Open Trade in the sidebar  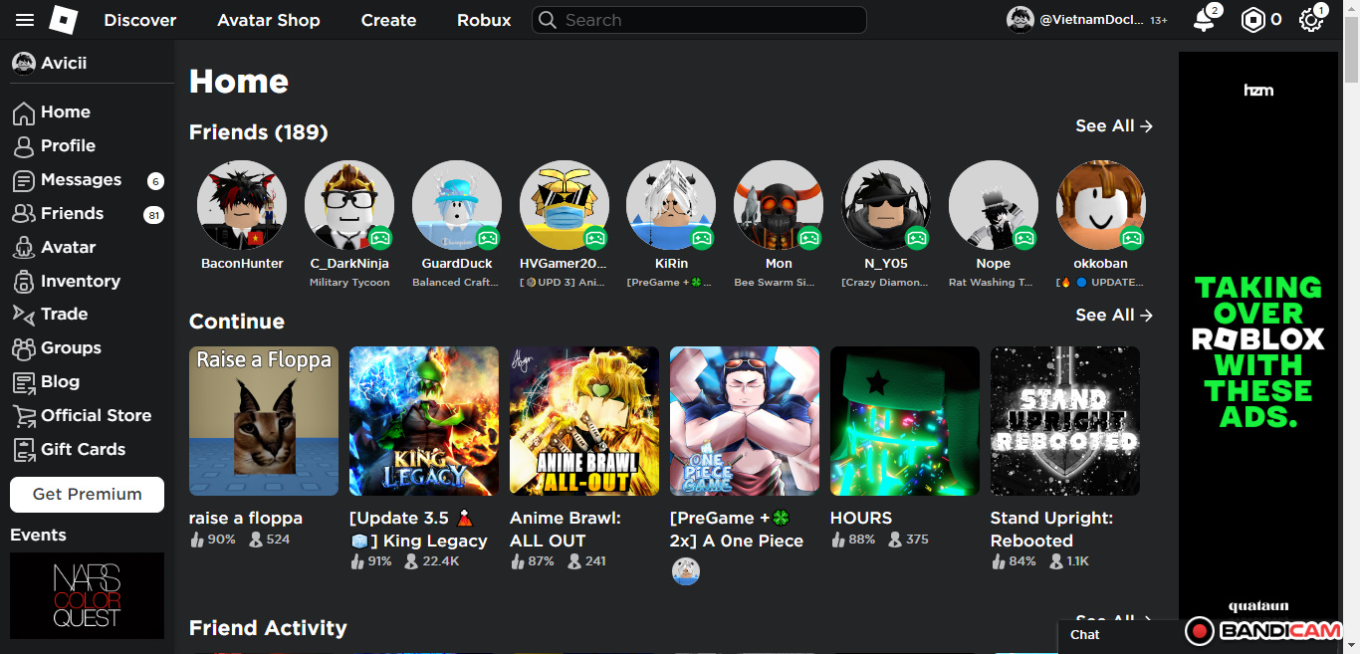pos(64,315)
